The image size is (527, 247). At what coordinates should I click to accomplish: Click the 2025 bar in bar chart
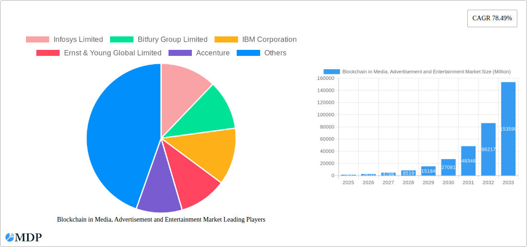349,175
